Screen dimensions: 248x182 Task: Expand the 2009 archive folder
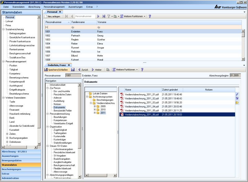coord(95,106)
